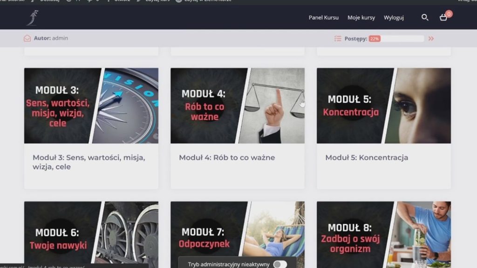Screen dimensions: 477x268
Task: Expand progress with double chevron arrows
Action: pyautogui.click(x=431, y=39)
